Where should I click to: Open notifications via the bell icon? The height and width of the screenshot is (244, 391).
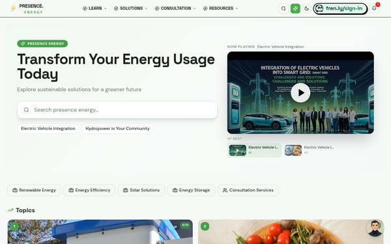(374, 8)
